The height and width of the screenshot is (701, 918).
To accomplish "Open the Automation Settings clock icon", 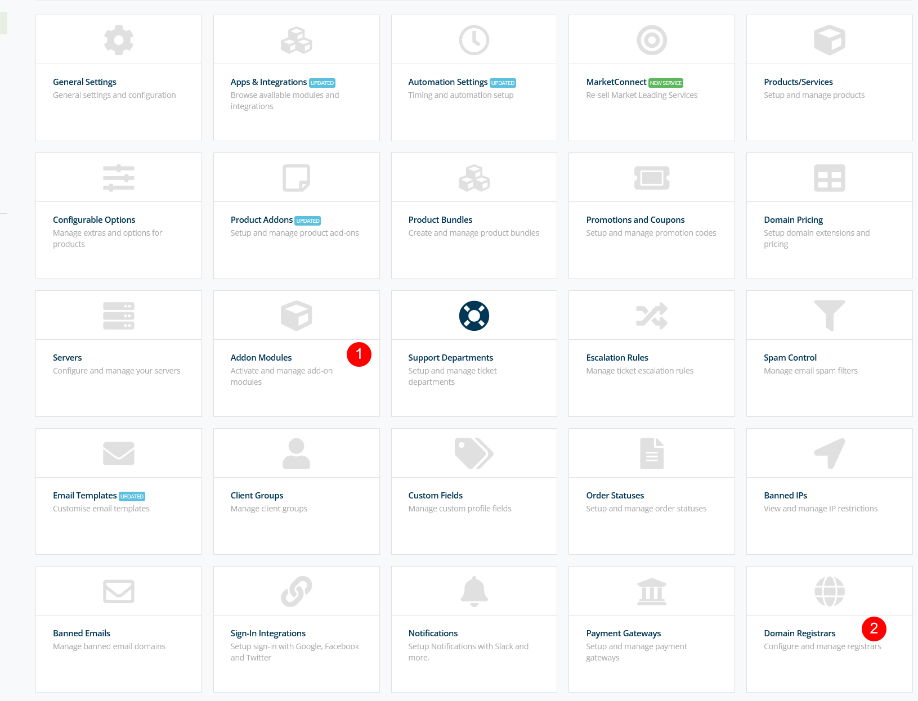I will click(474, 40).
